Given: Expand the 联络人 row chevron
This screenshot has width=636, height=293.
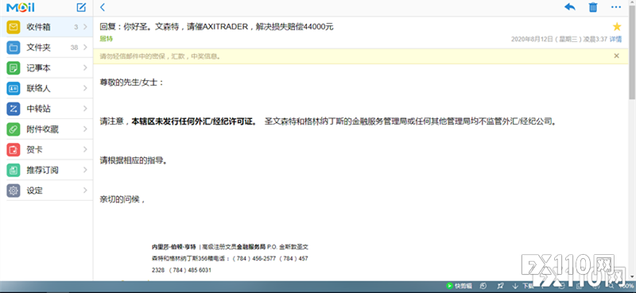Looking at the screenshot, I should coord(85,88).
